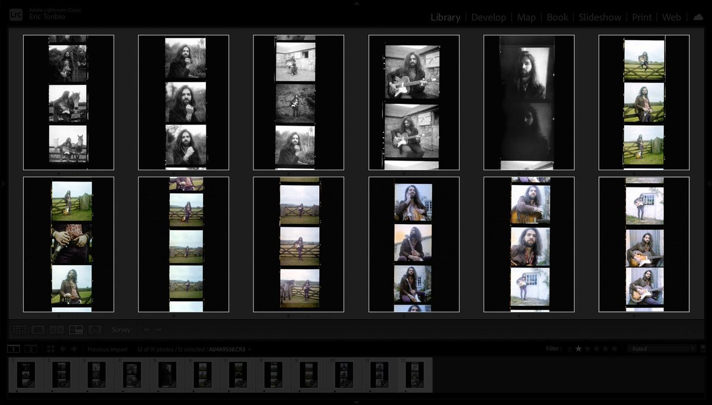Select filmstrip thumbnail number 11
712x405 pixels.
[379, 375]
